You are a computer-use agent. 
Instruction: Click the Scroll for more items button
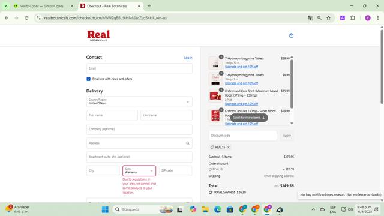249,118
